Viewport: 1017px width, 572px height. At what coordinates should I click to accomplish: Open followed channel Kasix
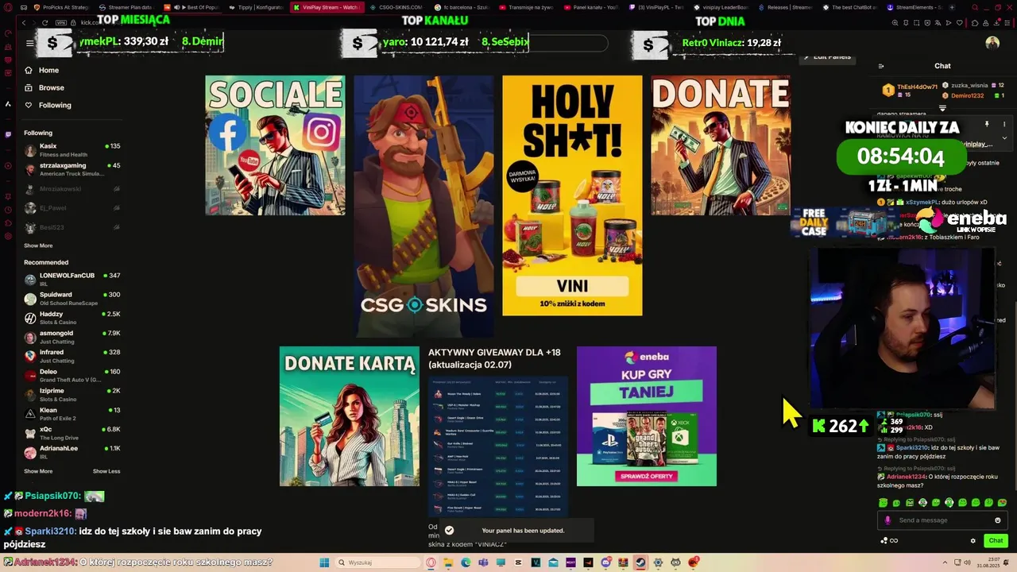72,150
